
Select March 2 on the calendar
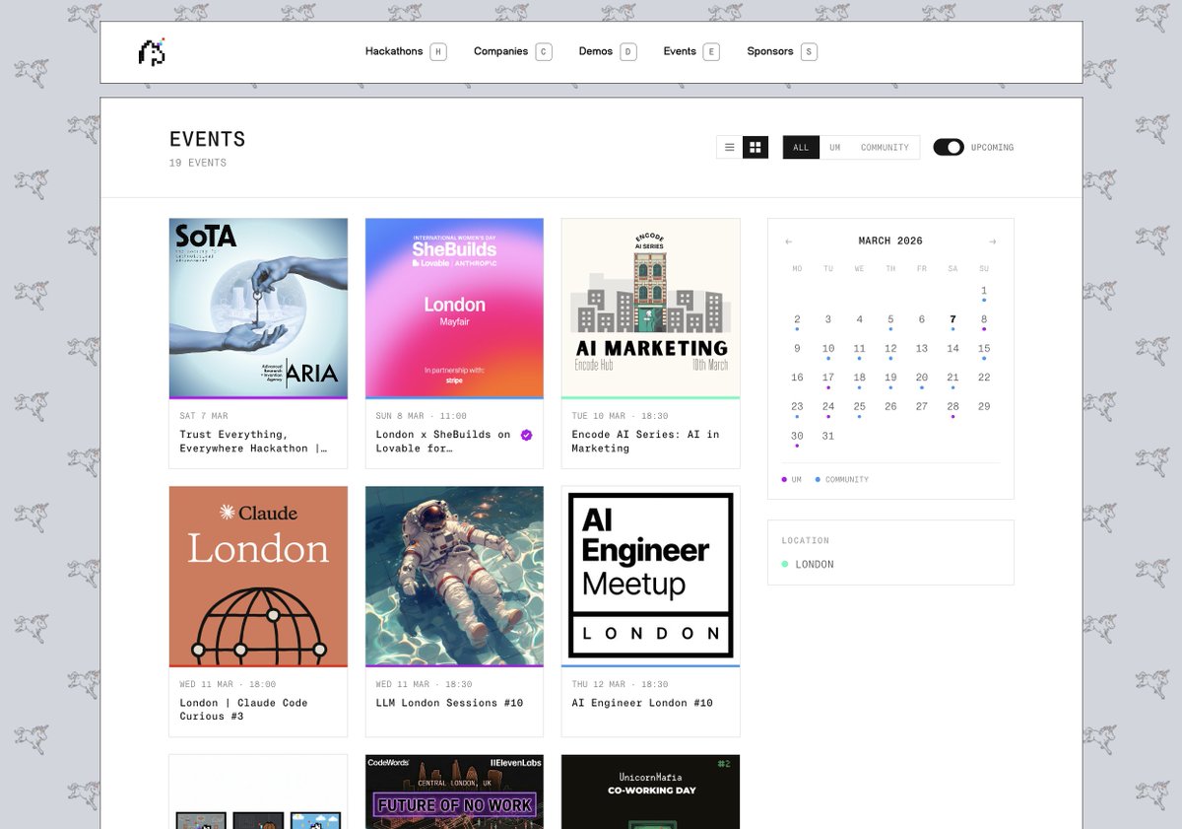coord(797,319)
